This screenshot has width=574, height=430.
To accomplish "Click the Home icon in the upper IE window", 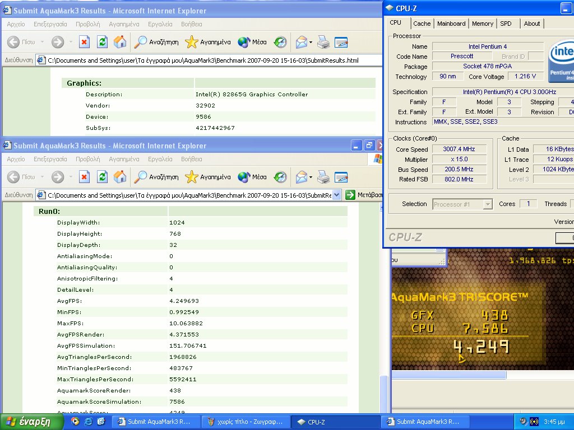I will pyautogui.click(x=120, y=42).
